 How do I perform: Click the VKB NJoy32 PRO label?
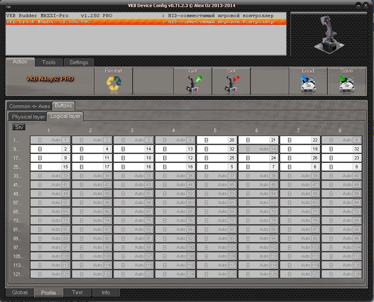point(50,79)
